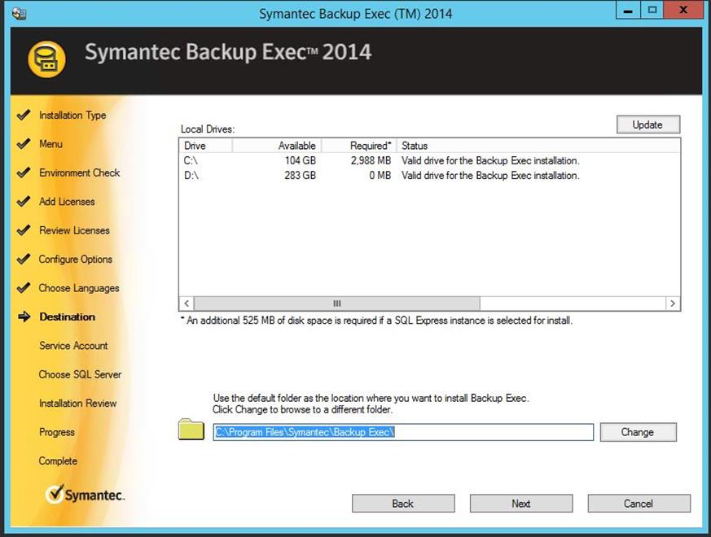Open the Service Account step

pos(73,346)
